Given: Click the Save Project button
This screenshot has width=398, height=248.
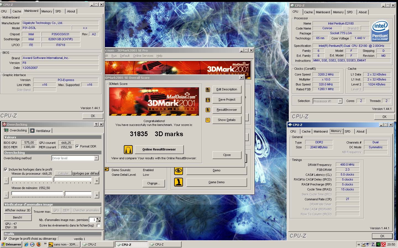Looking at the screenshot, I should [227, 100].
